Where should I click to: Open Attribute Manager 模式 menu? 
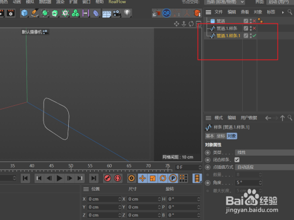219,118
